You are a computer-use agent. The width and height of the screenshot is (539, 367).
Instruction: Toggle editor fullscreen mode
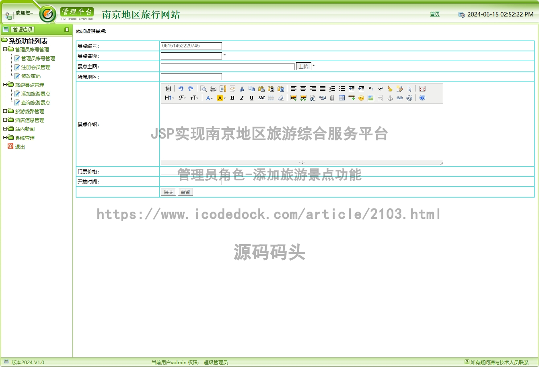tap(422, 89)
